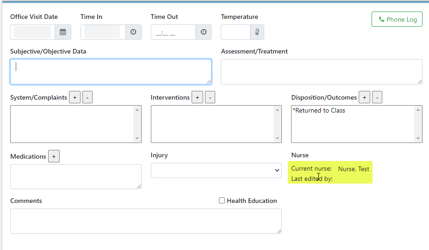Image resolution: width=429 pixels, height=250 pixels.
Task: Open the Office Visit Date calendar picker
Action: pos(63,32)
